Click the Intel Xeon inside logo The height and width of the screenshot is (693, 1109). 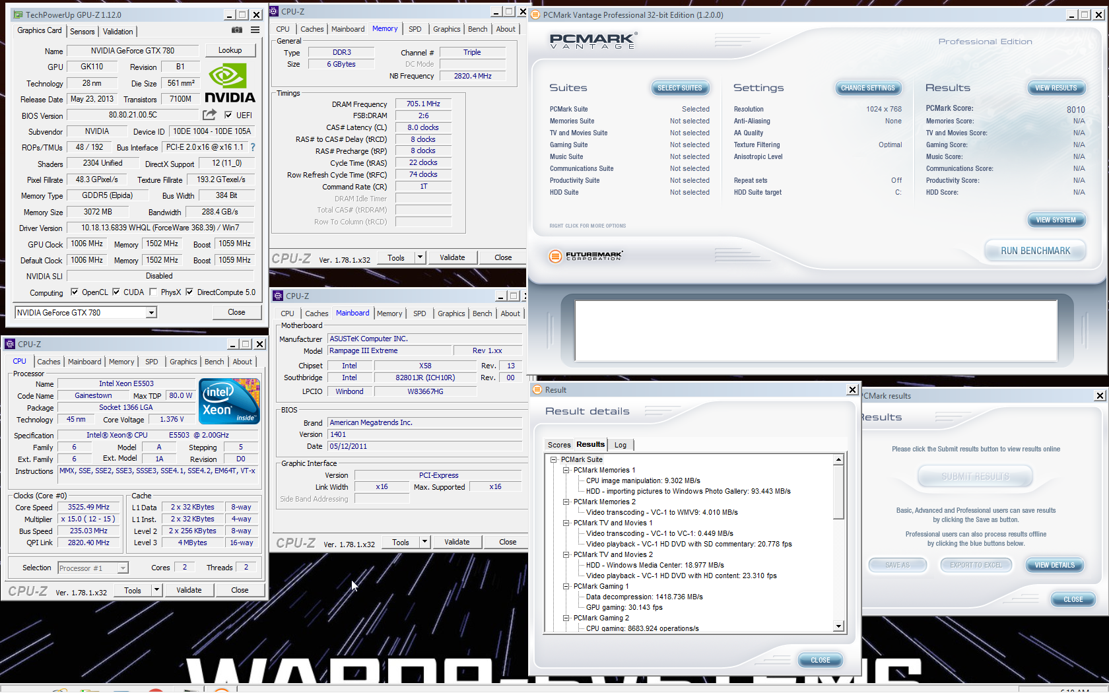click(x=229, y=401)
